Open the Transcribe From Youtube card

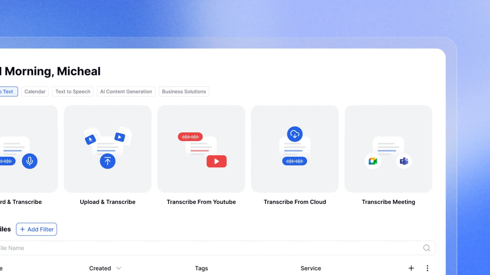[x=201, y=149]
